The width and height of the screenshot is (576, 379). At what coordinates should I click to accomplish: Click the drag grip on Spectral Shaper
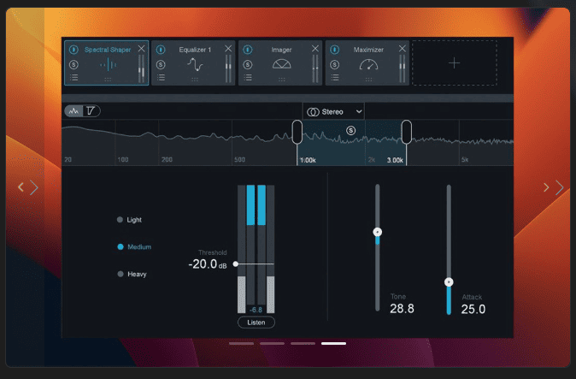point(108,79)
